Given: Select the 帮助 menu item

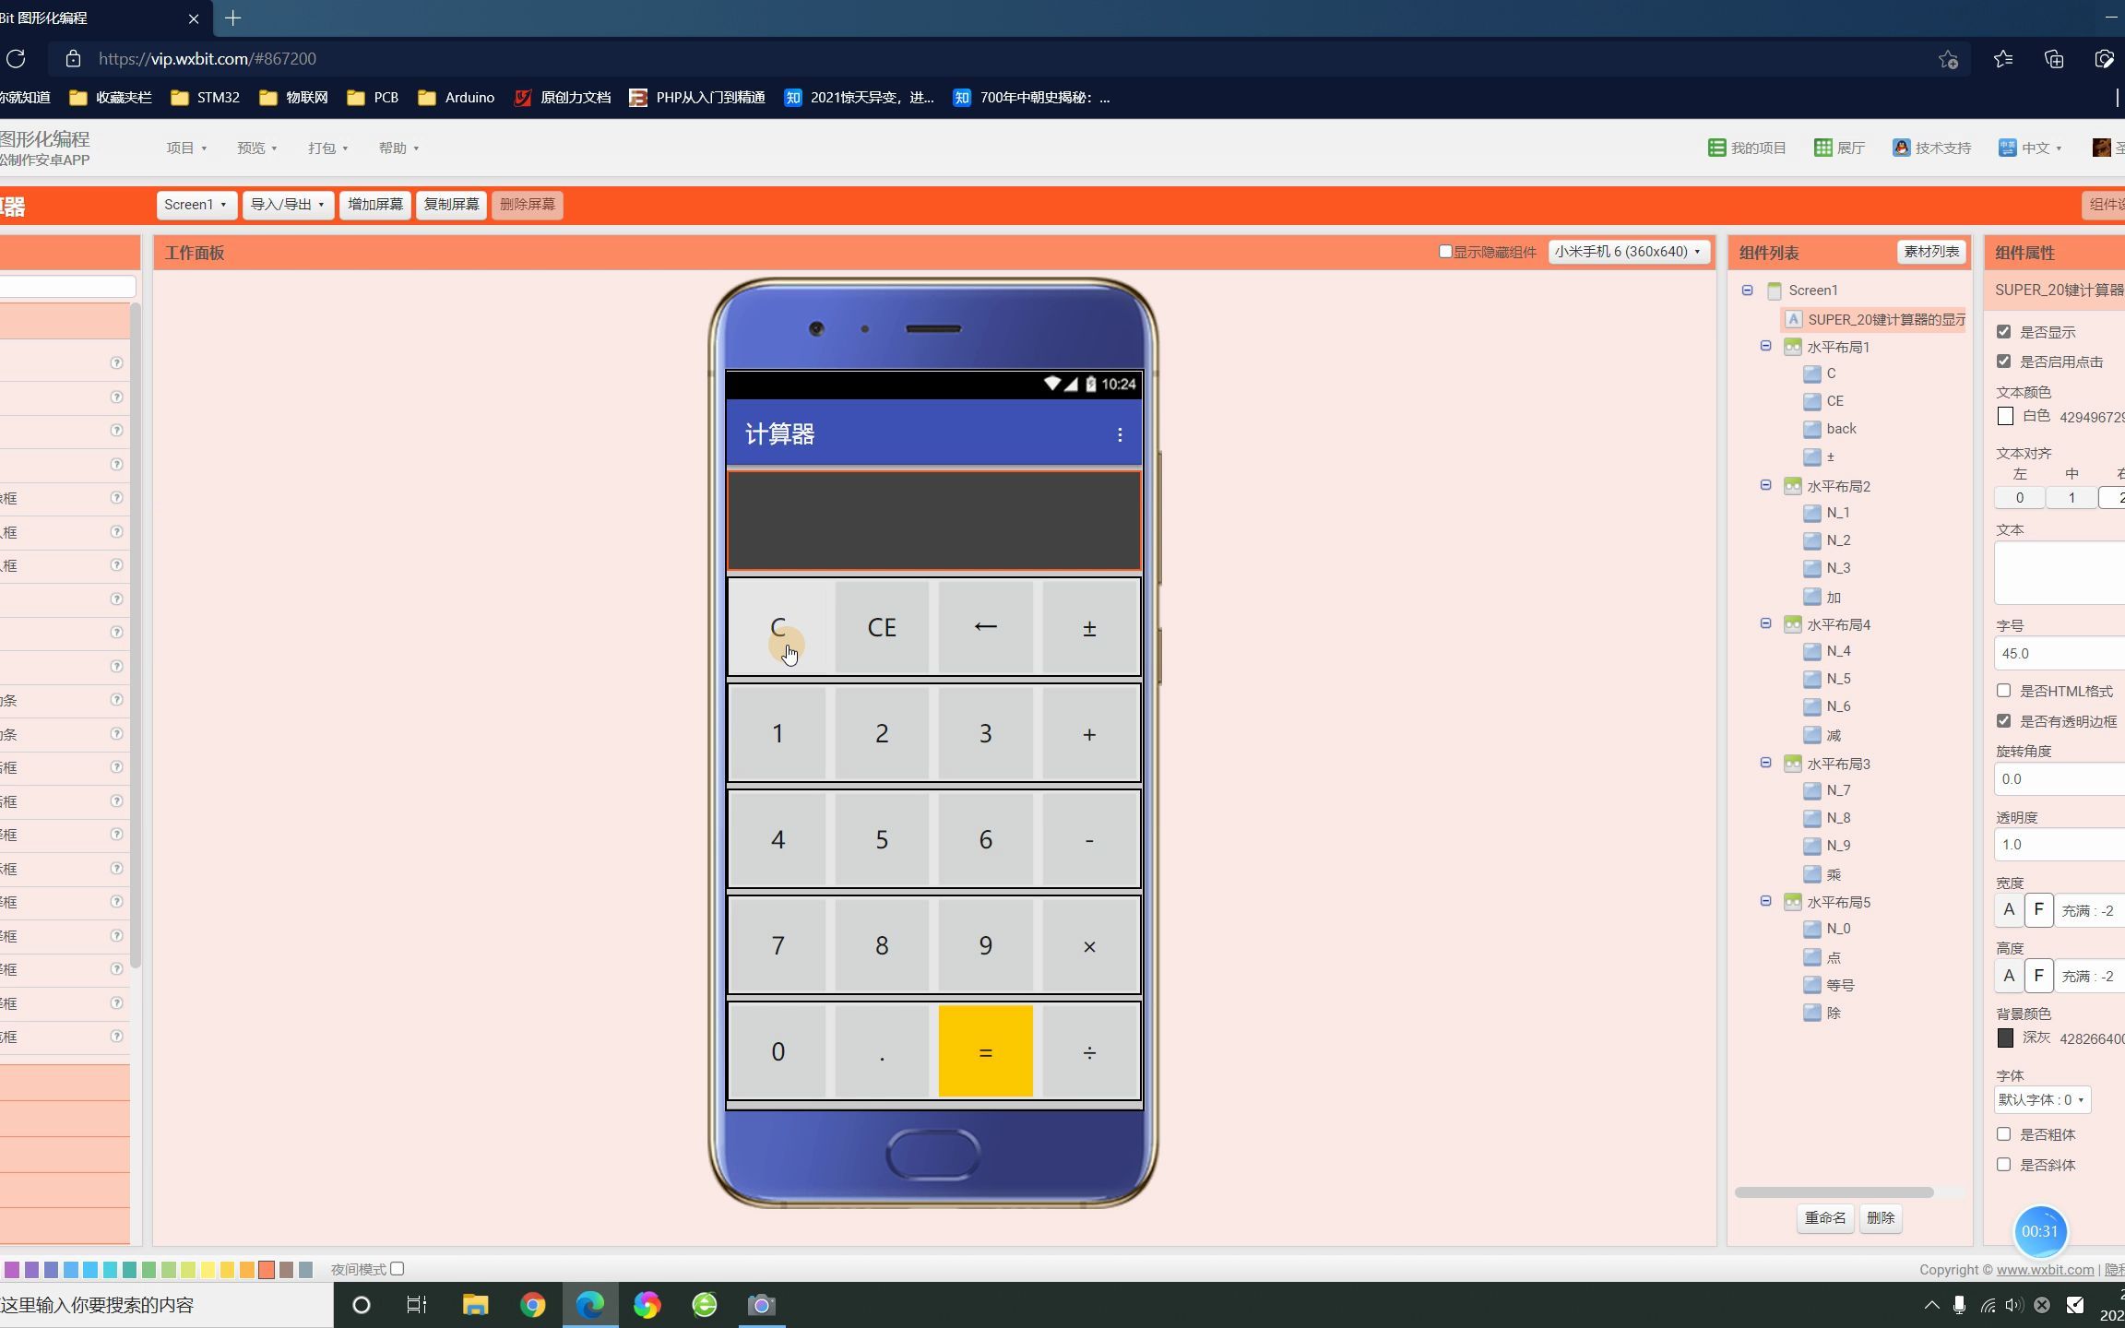Looking at the screenshot, I should pyautogui.click(x=395, y=147).
